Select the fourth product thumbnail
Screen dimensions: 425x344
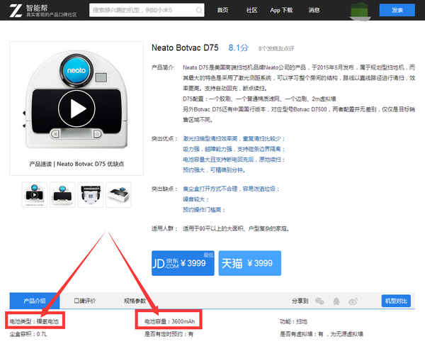(118, 194)
